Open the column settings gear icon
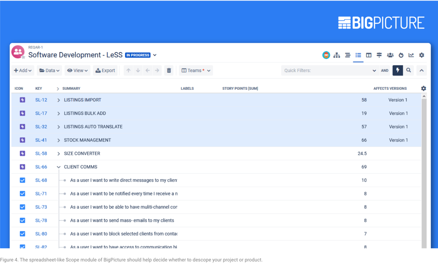 click(x=424, y=89)
